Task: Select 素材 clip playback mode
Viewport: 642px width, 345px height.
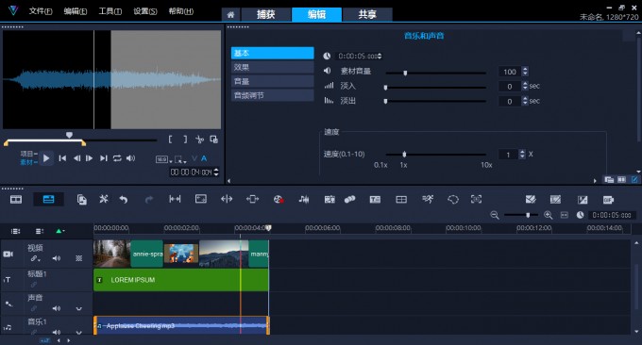Action: click(28, 162)
